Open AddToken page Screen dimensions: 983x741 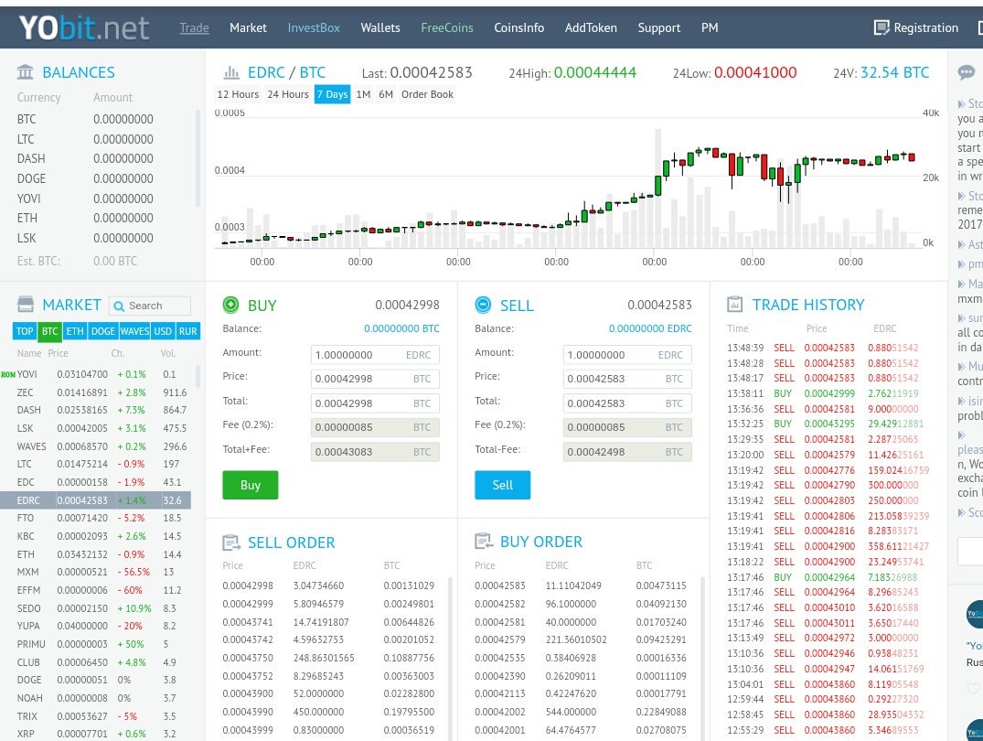coord(591,27)
